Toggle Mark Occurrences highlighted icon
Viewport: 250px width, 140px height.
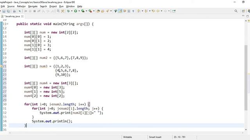[120, 11]
